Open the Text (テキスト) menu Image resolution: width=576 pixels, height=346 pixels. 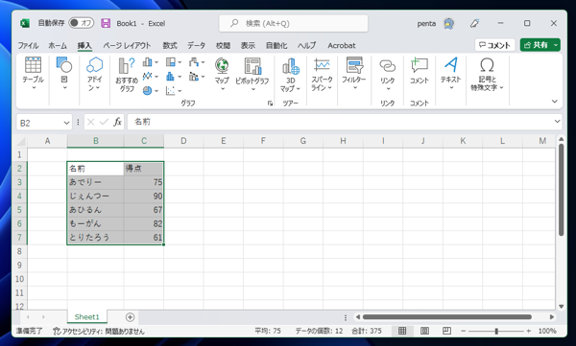click(451, 74)
